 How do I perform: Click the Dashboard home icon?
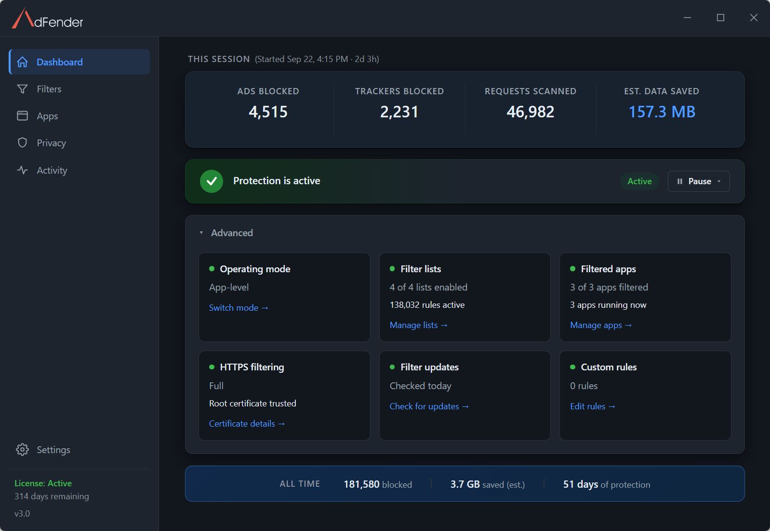pos(22,62)
